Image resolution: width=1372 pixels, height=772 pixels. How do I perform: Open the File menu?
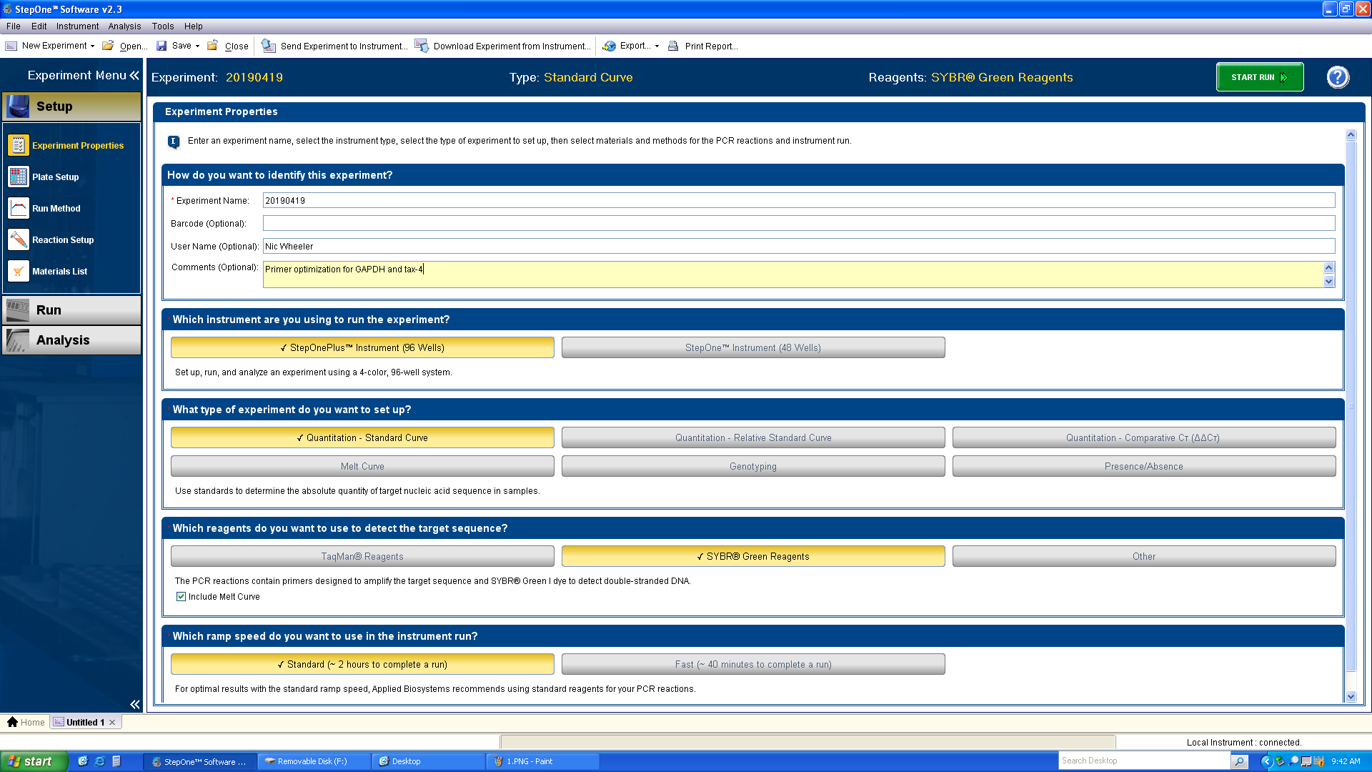click(x=14, y=26)
